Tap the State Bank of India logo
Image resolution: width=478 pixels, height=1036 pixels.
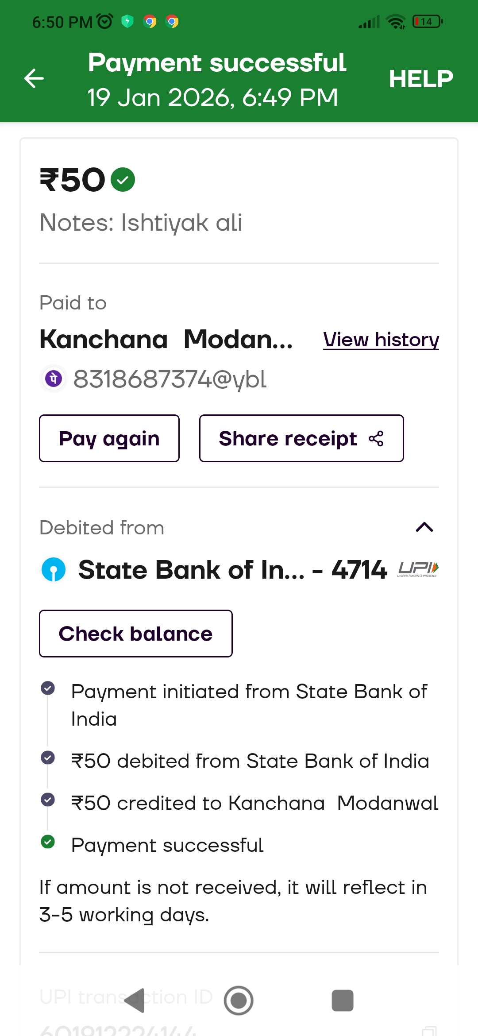click(54, 570)
